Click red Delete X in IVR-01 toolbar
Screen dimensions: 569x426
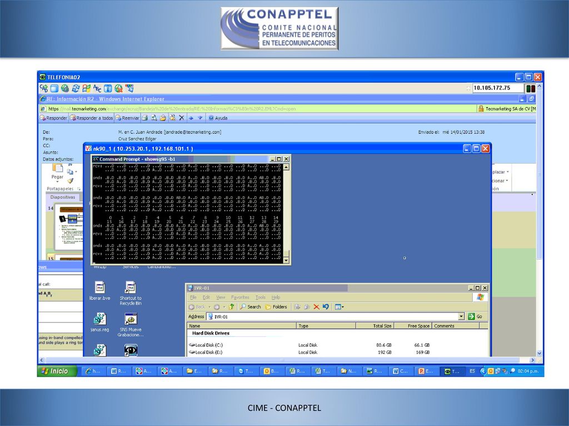(316, 307)
